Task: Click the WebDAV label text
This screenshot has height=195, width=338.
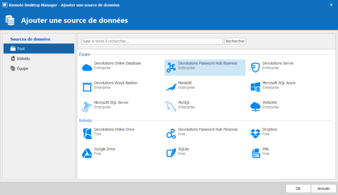Action: click(270, 103)
